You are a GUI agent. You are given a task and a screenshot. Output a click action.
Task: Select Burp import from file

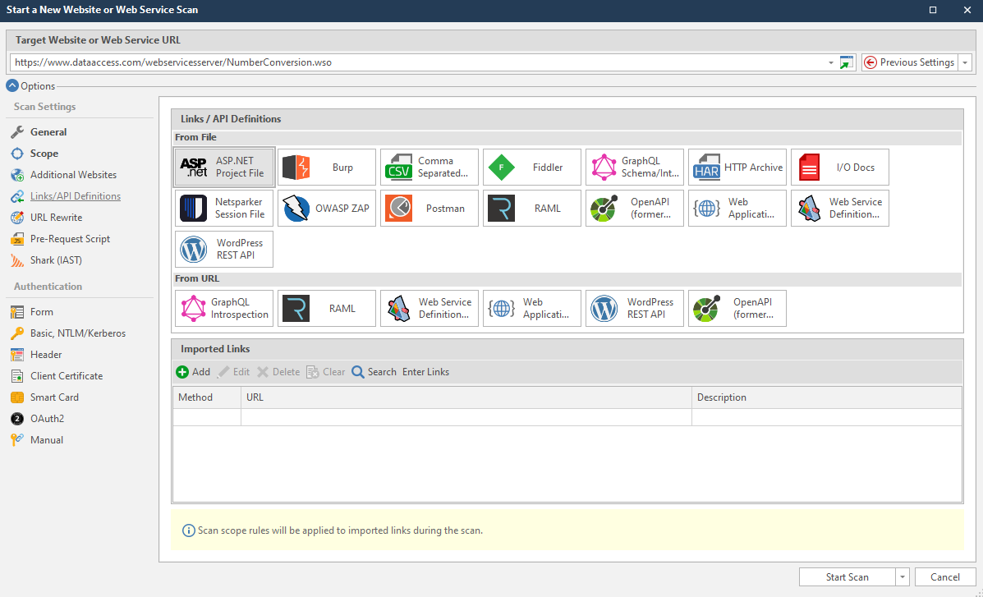coord(326,168)
